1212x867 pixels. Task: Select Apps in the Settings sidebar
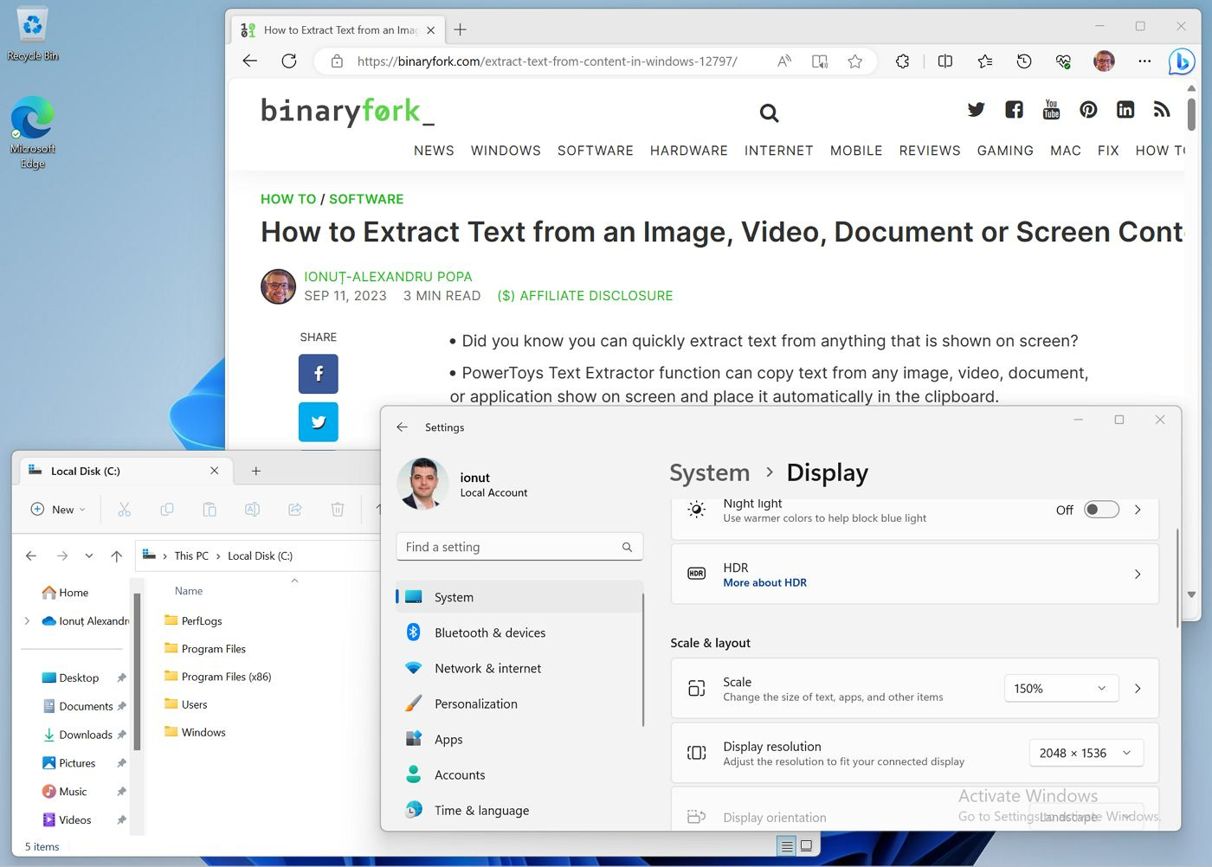(x=448, y=739)
